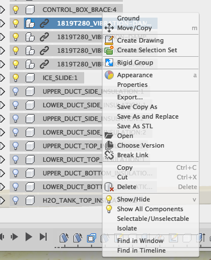Show UPPER_DUCT_SIDE_INSULATION:1 via its light bulb
Screen dimensions: 211x260
15,91
